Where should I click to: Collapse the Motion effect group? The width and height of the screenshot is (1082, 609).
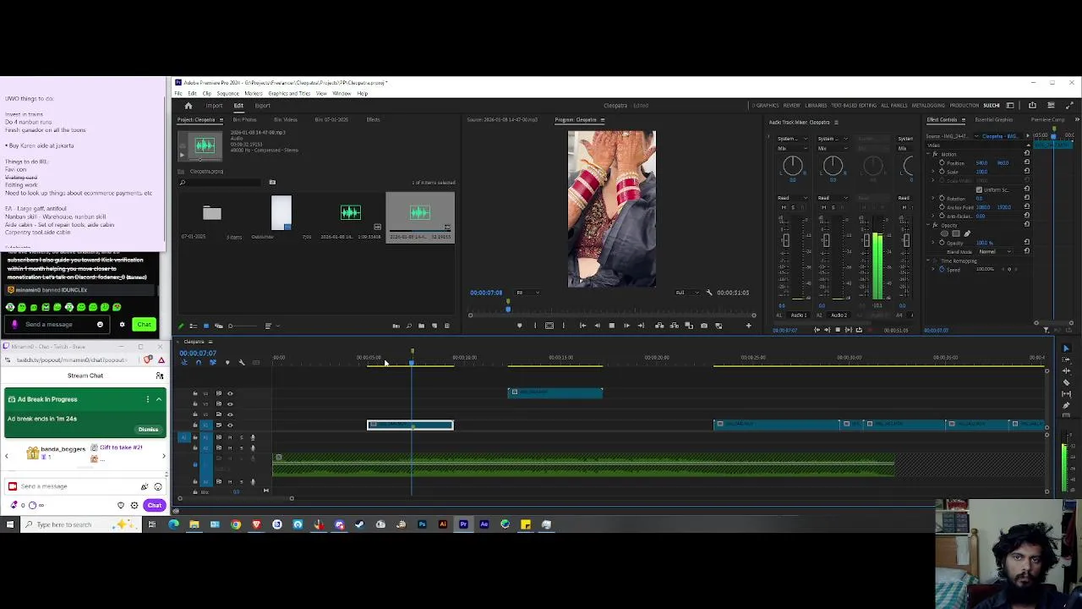(x=928, y=154)
